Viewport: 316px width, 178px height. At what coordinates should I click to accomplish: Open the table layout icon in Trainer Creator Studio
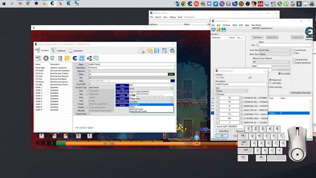164,51
